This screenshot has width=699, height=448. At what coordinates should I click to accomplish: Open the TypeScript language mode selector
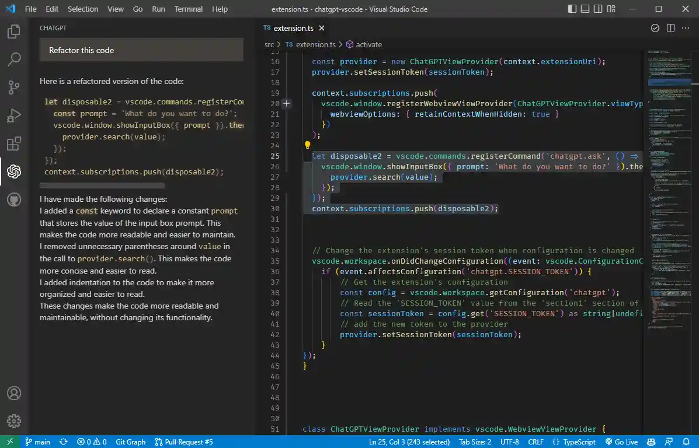pyautogui.click(x=574, y=442)
